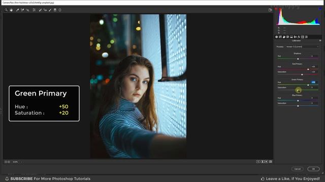The height and width of the screenshot is (182, 325).
Task: Toggle current panel settings and defaults icon
Action: pyautogui.click(x=271, y=162)
